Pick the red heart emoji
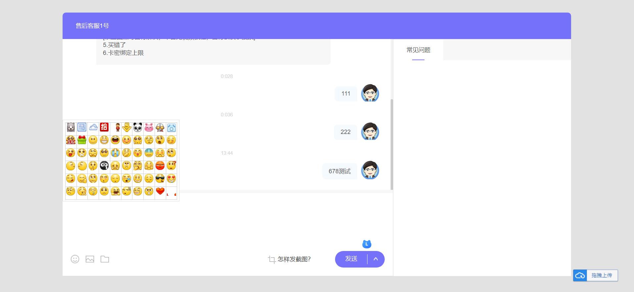The height and width of the screenshot is (292, 634). click(160, 191)
